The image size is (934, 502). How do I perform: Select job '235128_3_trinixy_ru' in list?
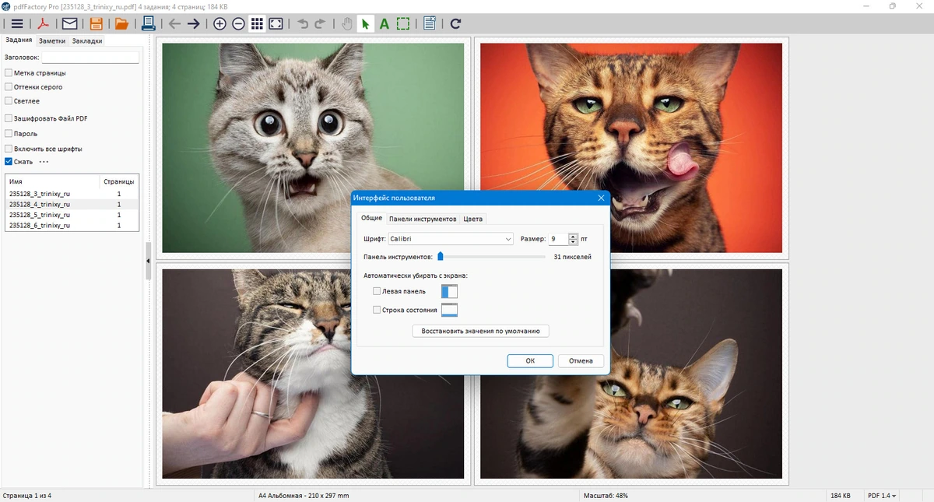[x=72, y=193]
